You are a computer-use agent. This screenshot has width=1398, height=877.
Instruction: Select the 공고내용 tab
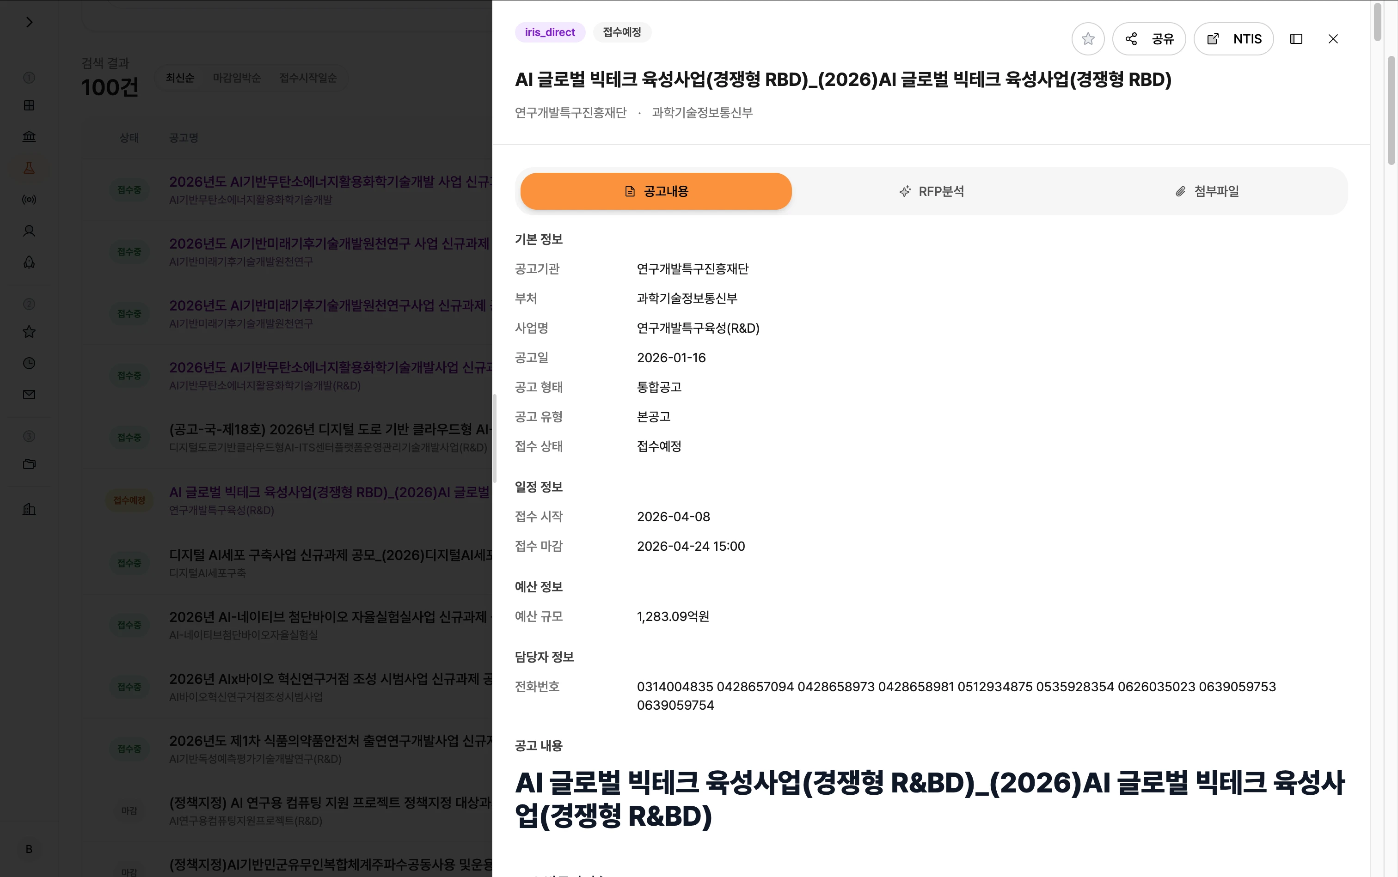pos(656,191)
